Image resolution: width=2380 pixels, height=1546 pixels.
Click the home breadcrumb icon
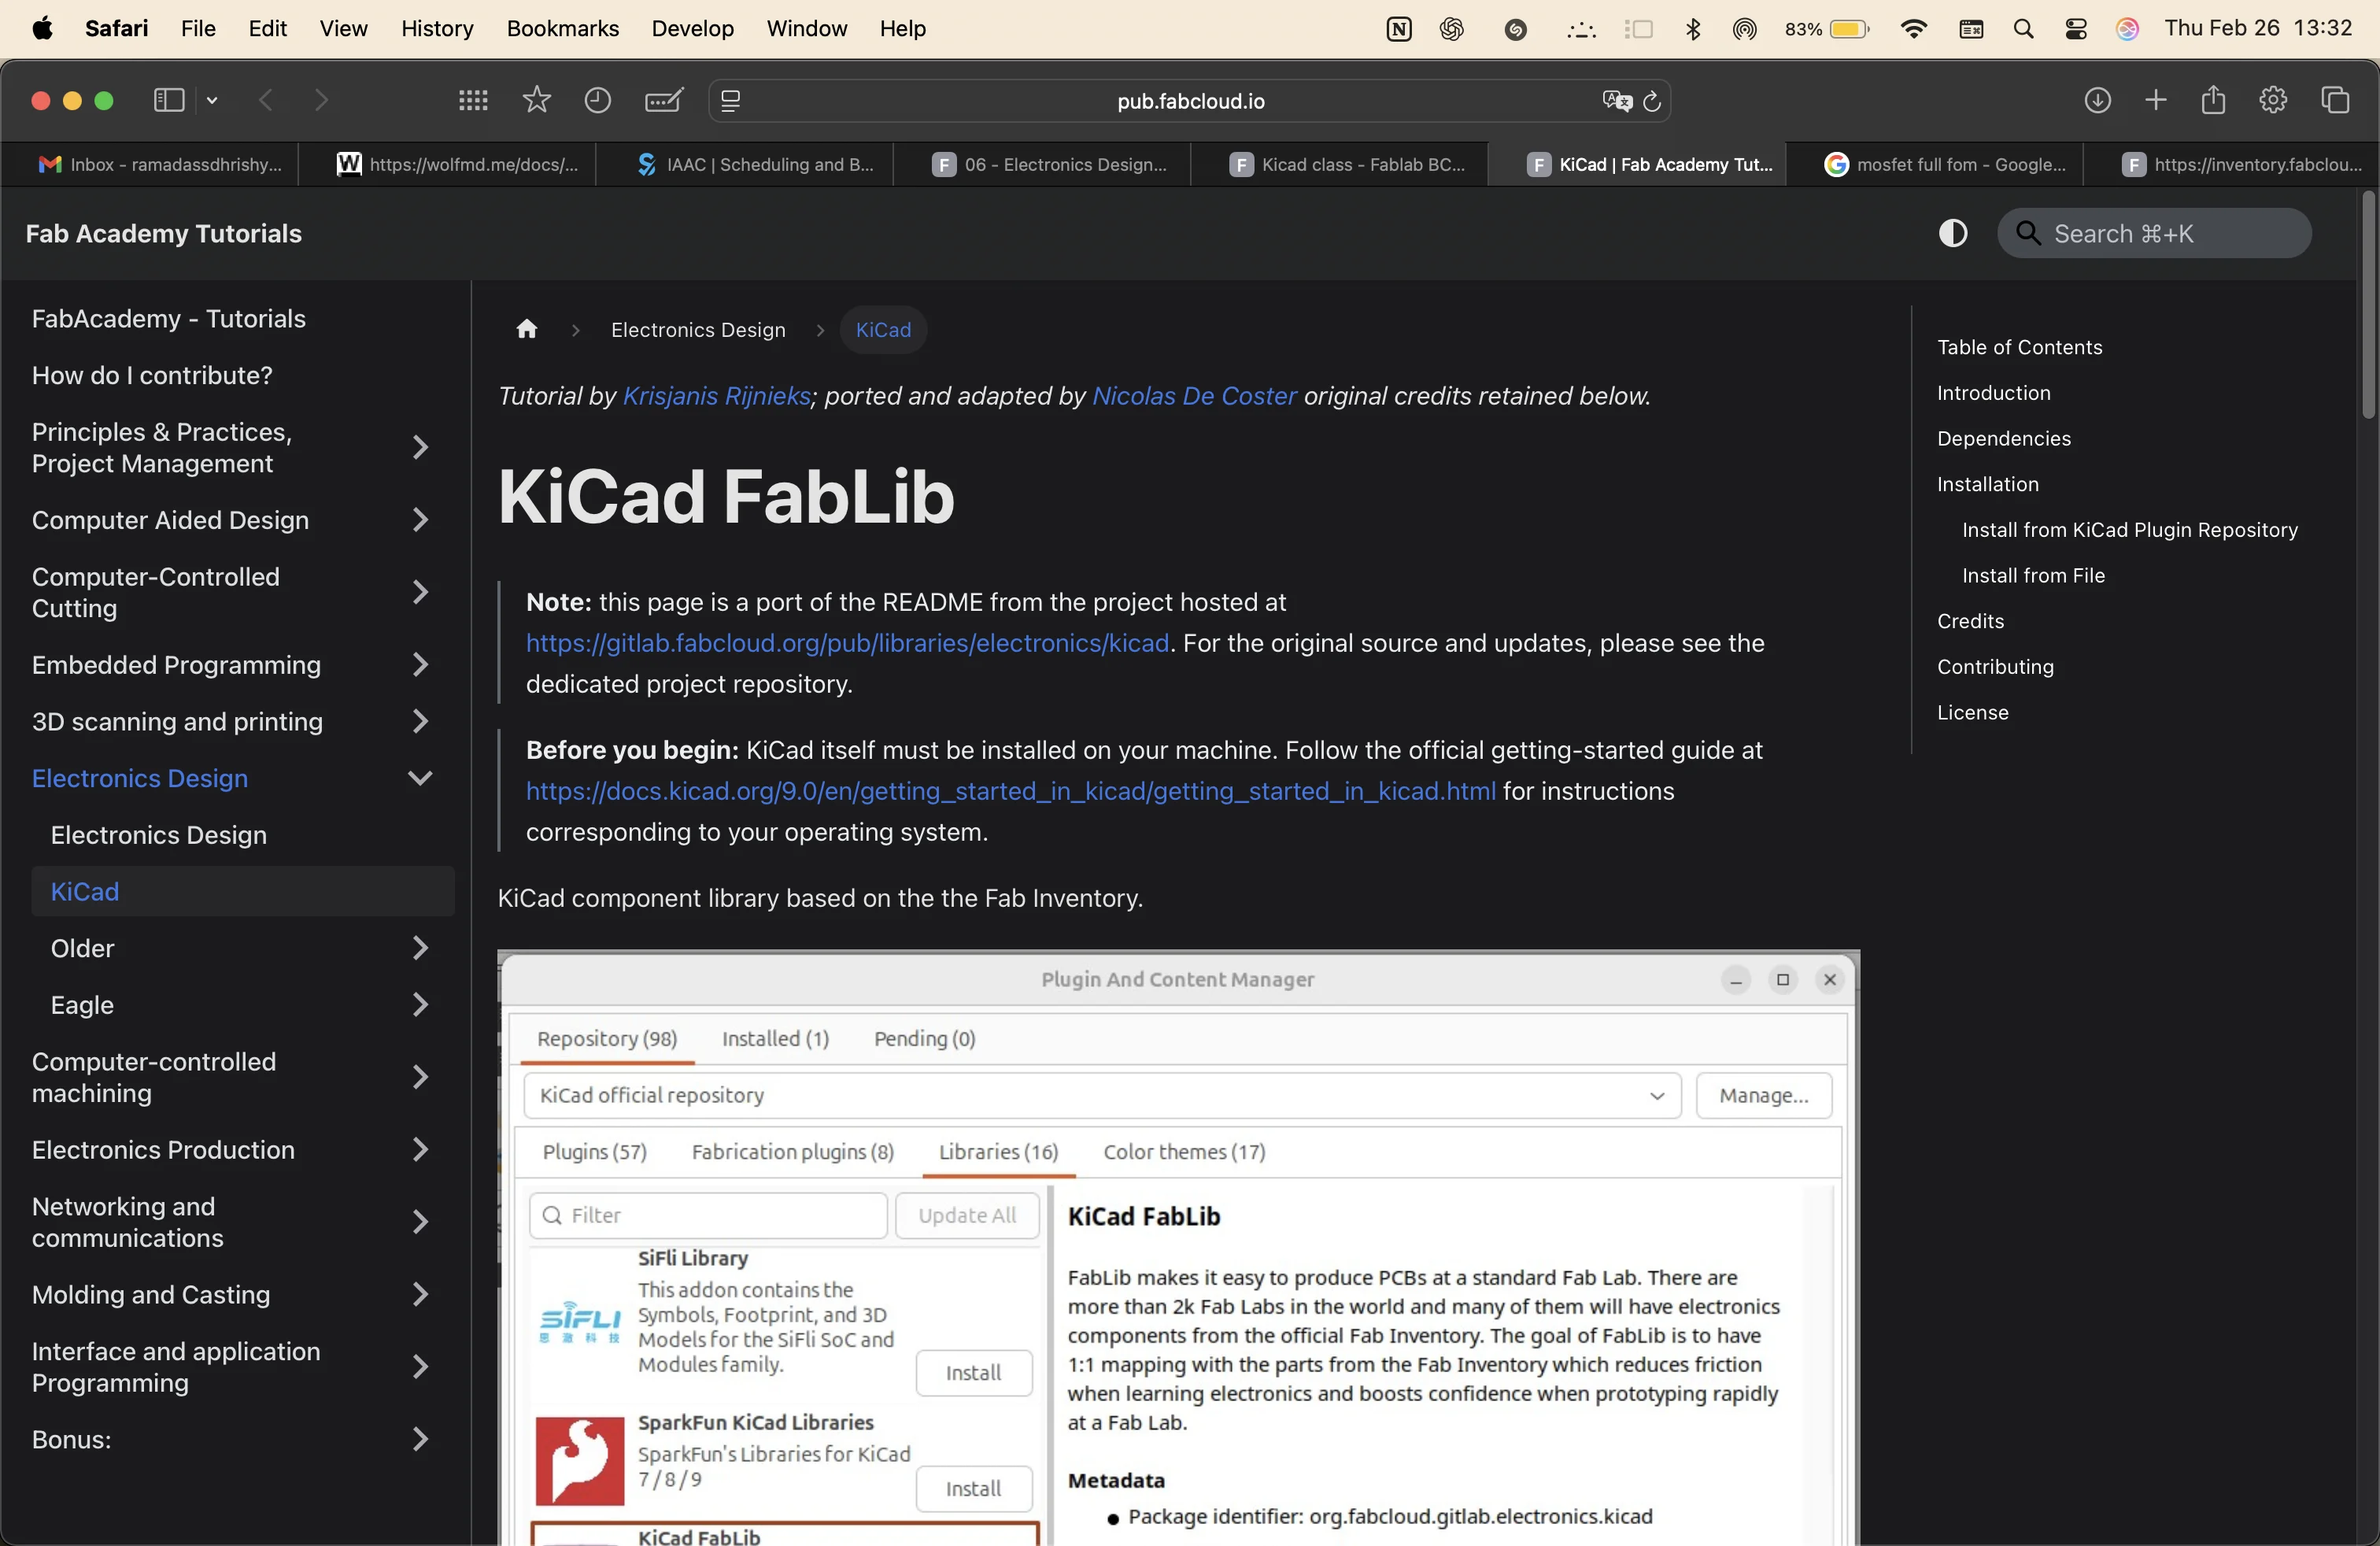(x=527, y=329)
